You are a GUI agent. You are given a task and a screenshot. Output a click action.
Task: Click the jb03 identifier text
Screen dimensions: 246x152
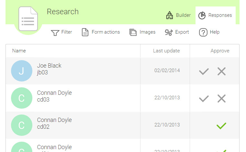pos(42,72)
